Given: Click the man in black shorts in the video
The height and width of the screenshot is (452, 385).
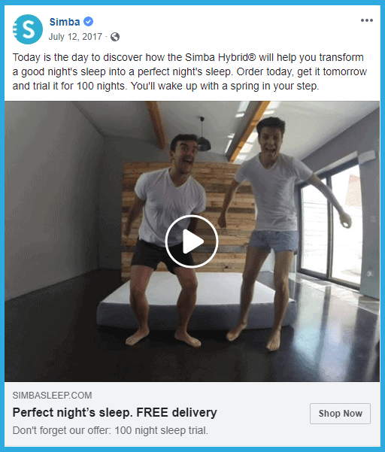Looking at the screenshot, I should point(167,239).
